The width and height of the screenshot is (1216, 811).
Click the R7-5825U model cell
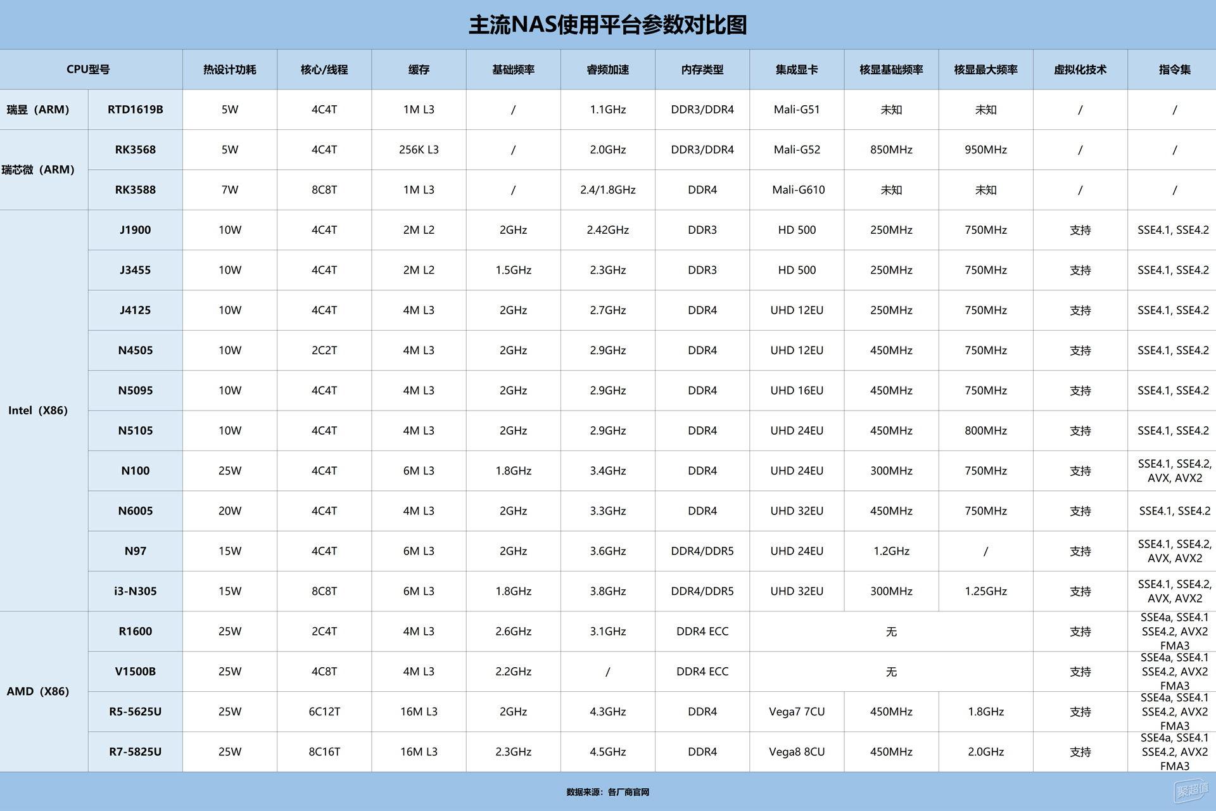[x=136, y=751]
